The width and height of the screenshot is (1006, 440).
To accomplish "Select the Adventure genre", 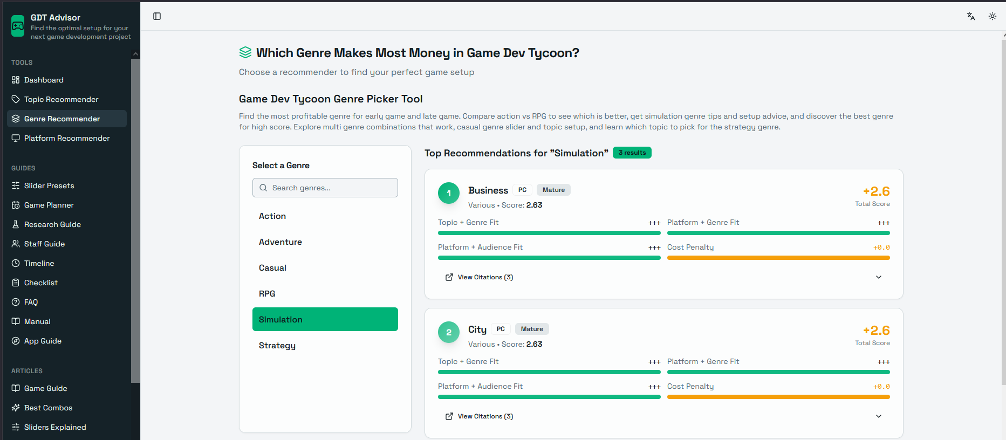I will [325, 242].
